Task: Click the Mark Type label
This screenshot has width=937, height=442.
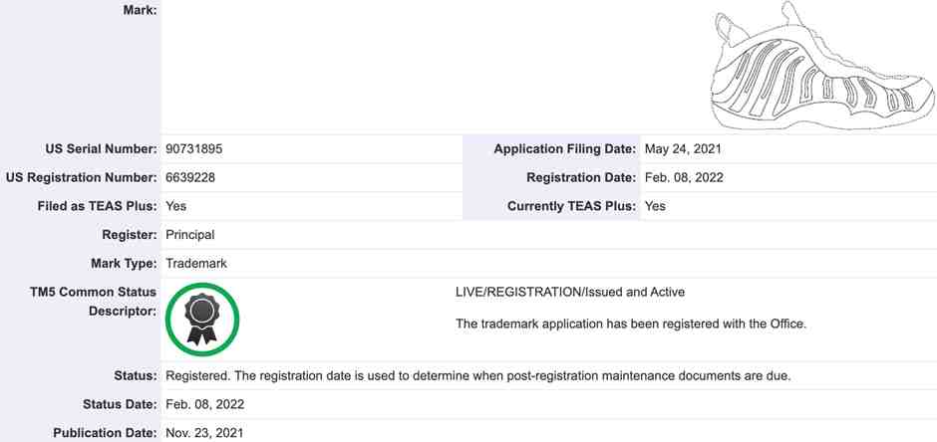Action: pos(125,264)
